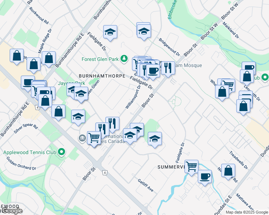269x215 pixels.
Task: Select the 'Treadwells Dr' street label
Action: (x=239, y=160)
